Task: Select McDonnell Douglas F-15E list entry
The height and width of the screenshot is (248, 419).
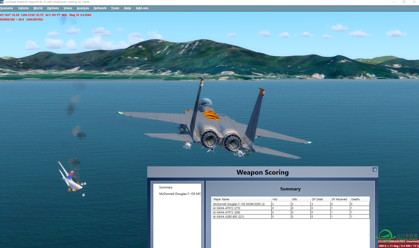Action: [180, 194]
